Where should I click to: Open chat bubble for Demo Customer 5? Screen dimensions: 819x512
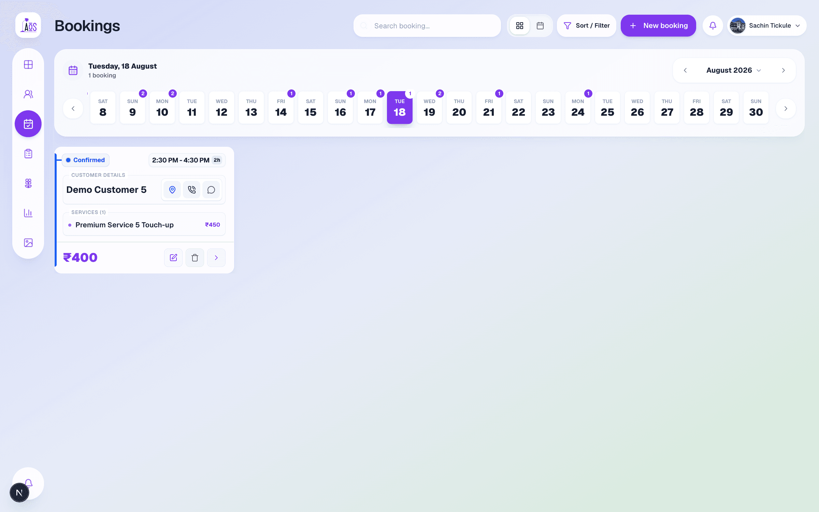tap(211, 190)
